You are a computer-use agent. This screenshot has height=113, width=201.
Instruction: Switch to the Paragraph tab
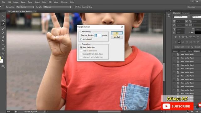(x=186, y=13)
